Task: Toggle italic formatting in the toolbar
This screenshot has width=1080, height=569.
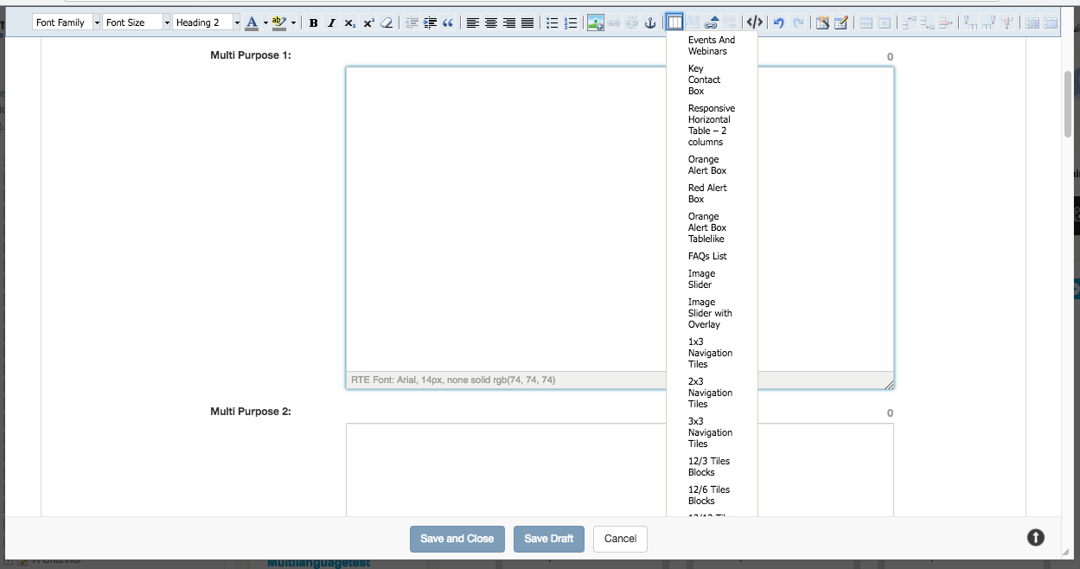Action: tap(331, 22)
